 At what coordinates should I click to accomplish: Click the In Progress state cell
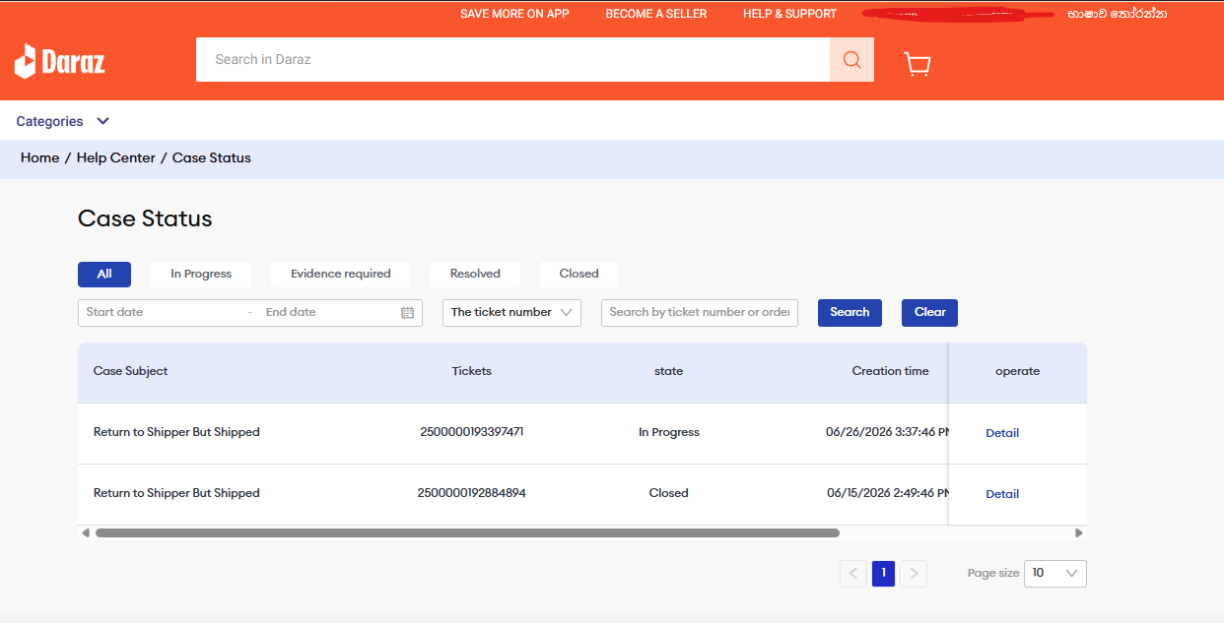click(668, 432)
